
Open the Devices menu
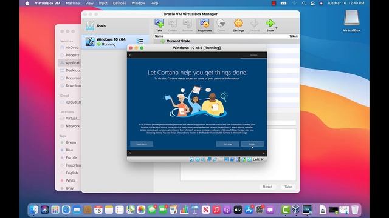[119, 3]
